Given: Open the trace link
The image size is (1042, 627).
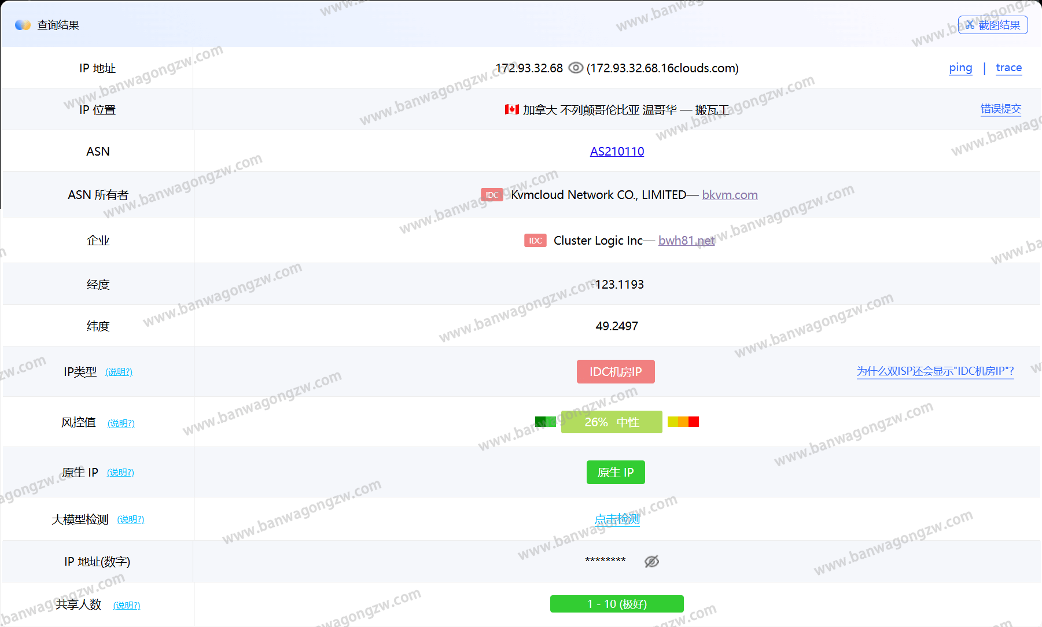Looking at the screenshot, I should [1008, 68].
